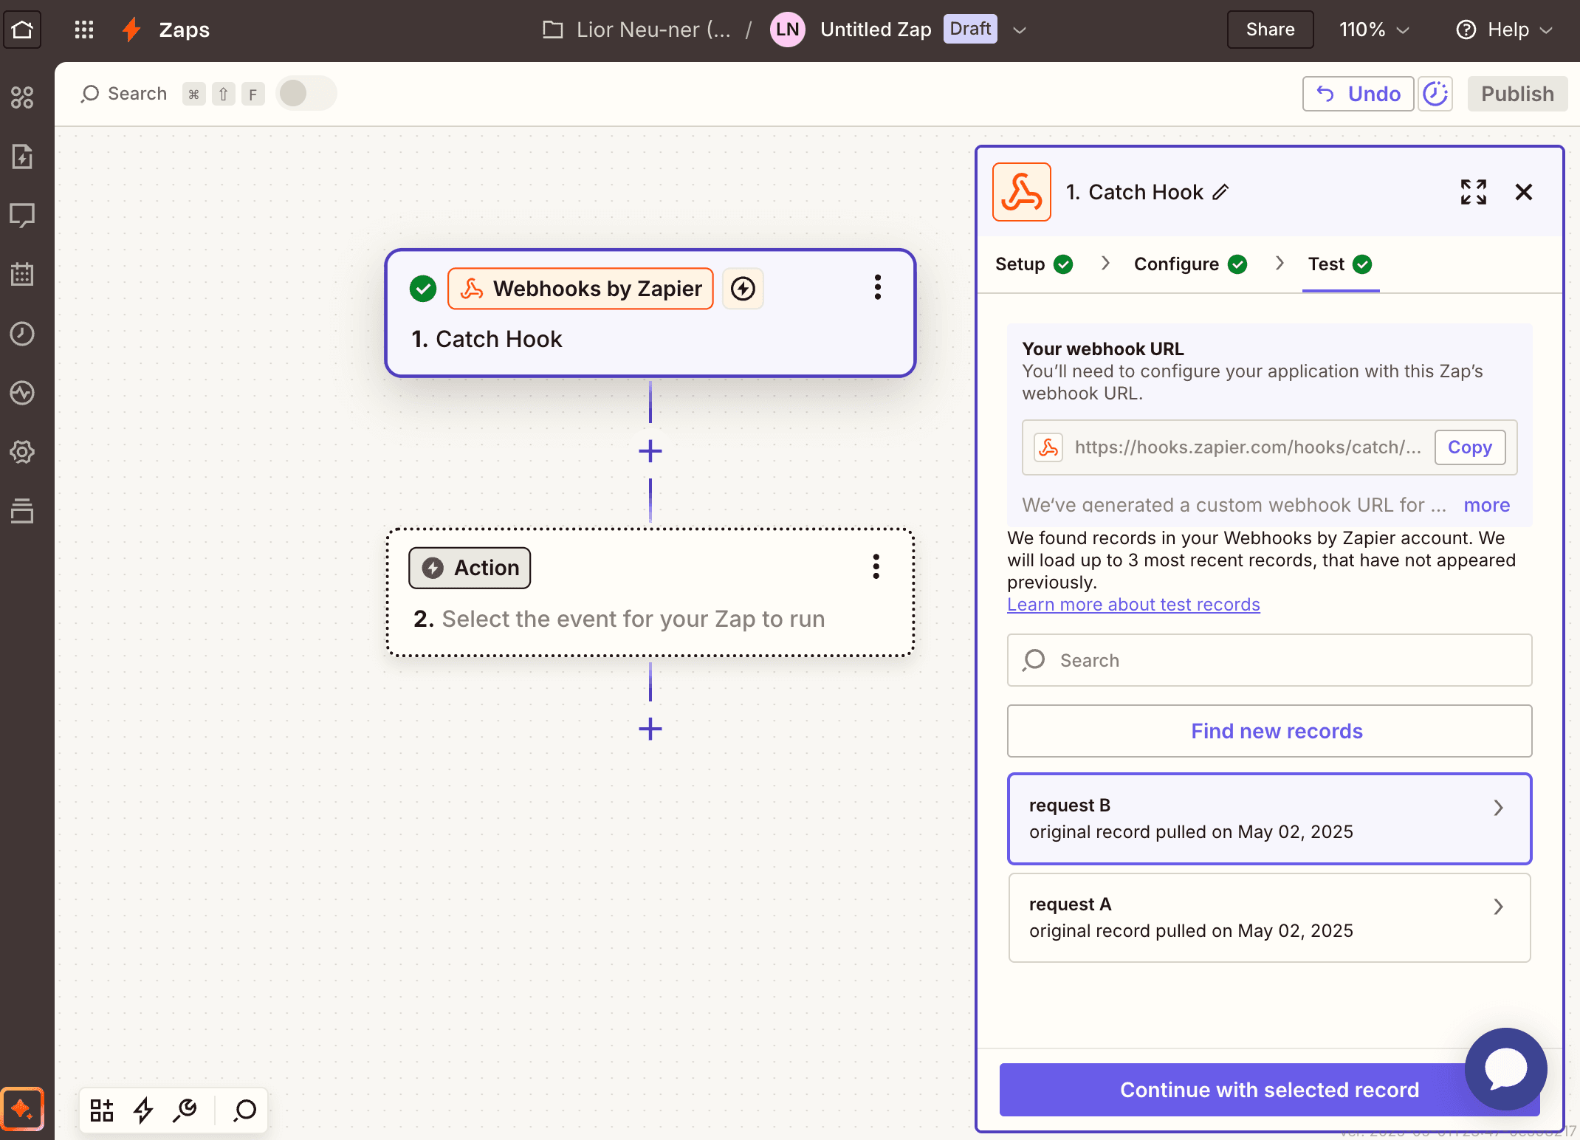The height and width of the screenshot is (1140, 1580).
Task: Open the Zapier home icon
Action: [22, 30]
